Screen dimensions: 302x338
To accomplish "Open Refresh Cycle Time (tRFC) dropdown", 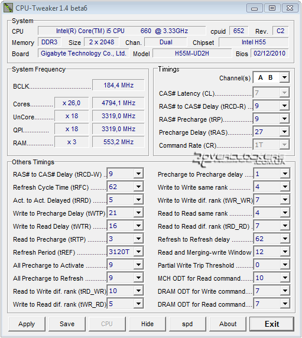I will (x=138, y=187).
